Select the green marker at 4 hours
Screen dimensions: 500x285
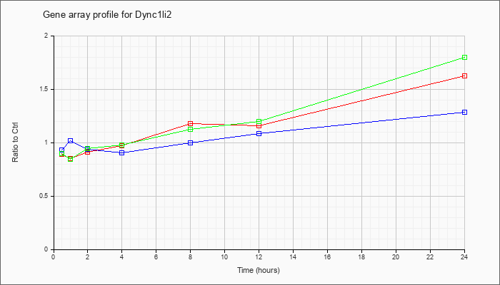122,145
